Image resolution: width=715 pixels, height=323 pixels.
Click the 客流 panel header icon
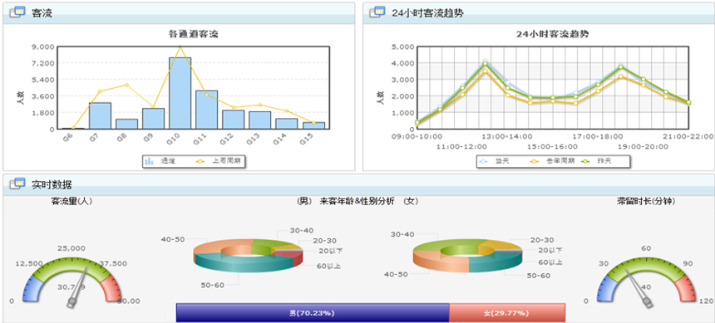point(17,12)
